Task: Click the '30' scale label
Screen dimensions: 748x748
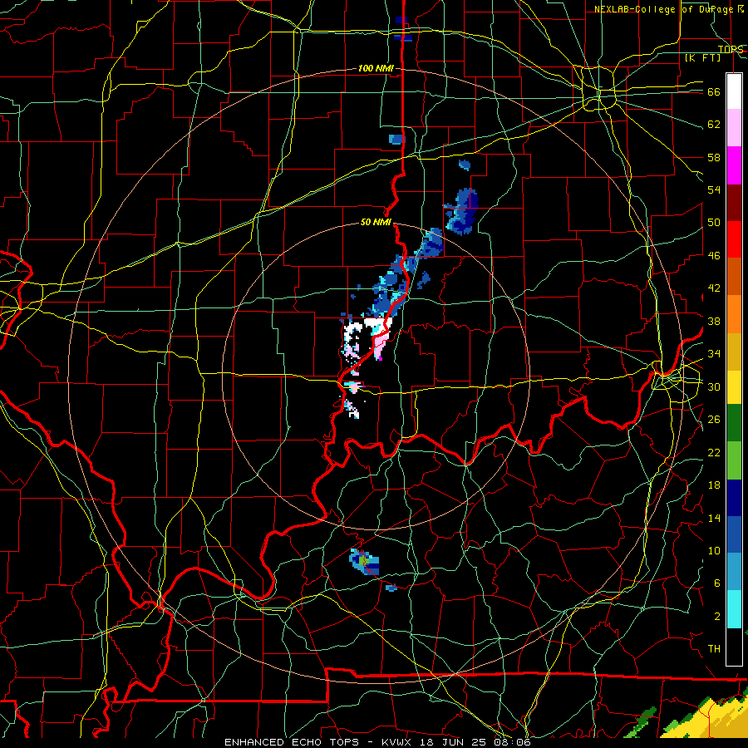Action: pos(714,386)
